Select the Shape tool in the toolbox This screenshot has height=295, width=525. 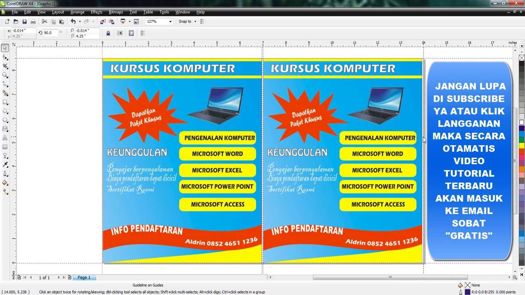[x=5, y=57]
